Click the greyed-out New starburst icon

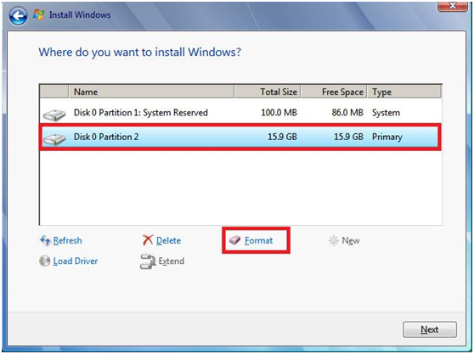pos(334,241)
